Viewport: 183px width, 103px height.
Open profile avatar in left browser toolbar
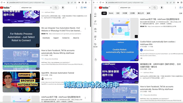[86, 2]
